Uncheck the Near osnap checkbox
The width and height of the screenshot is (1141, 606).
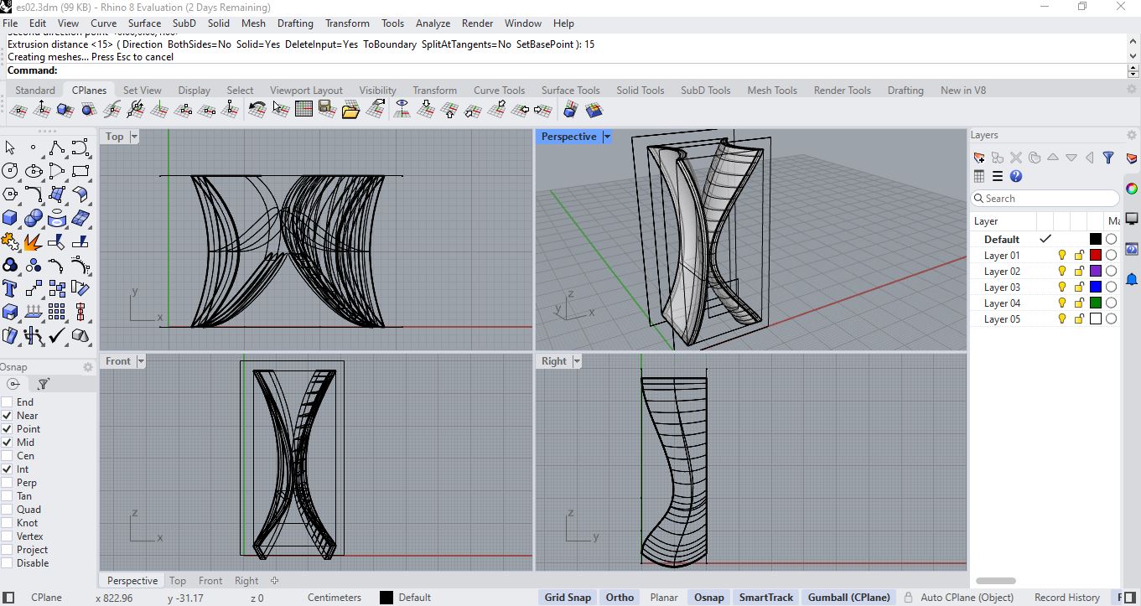(x=8, y=416)
